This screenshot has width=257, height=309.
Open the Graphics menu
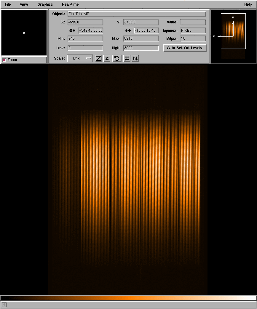tap(45, 4)
